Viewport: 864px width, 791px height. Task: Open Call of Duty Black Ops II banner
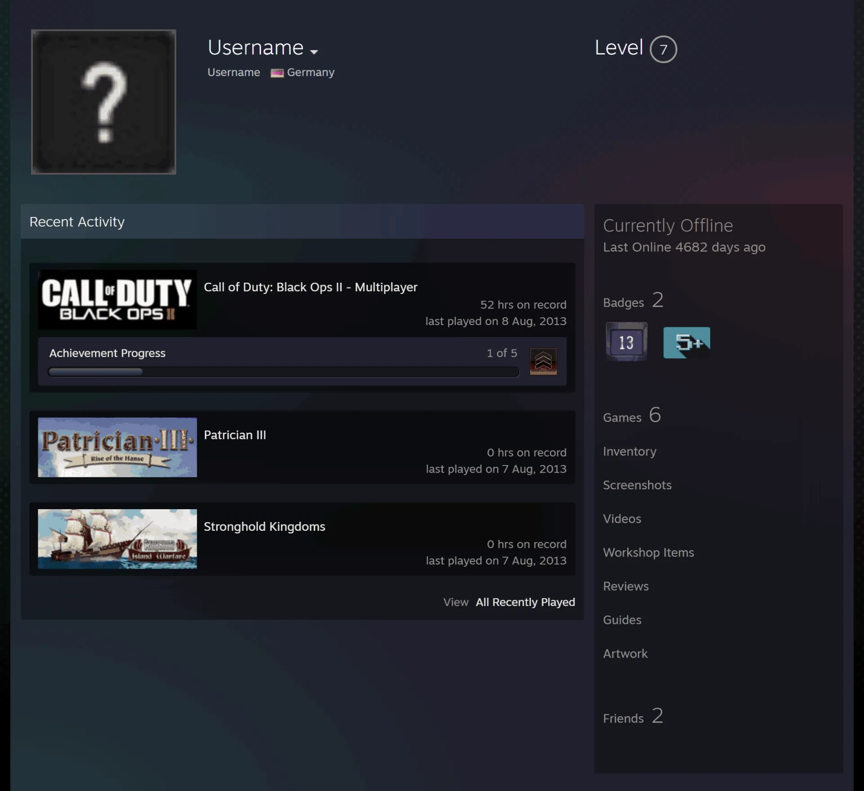(x=117, y=299)
